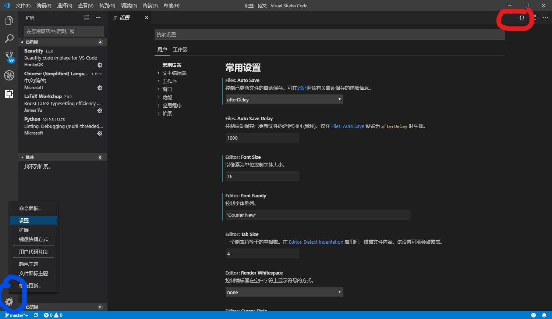Choose 命令面板... from the gear menu

click(33, 208)
